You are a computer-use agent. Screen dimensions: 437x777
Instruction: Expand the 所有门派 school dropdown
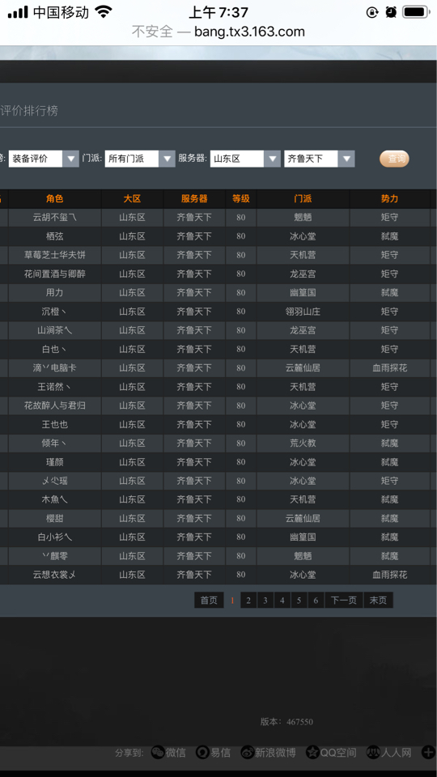(140, 159)
